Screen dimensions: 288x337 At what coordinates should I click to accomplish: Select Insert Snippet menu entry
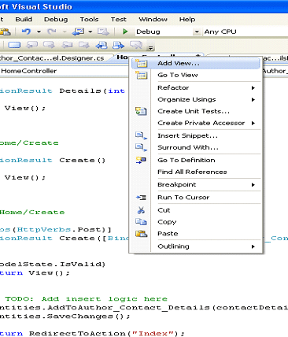[x=196, y=135]
